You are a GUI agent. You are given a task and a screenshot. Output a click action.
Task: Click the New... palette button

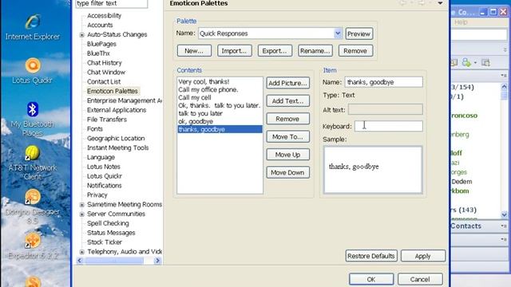194,51
